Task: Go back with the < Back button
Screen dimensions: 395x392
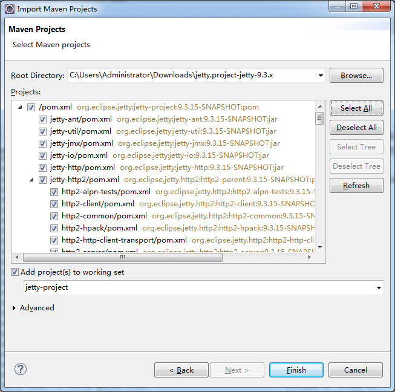Action: click(x=181, y=370)
